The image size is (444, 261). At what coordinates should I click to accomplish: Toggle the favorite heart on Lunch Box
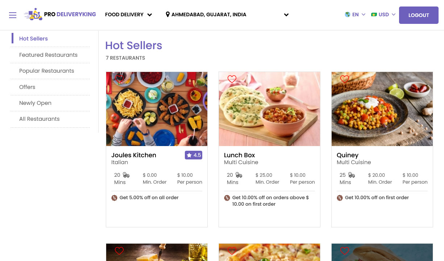(232, 79)
